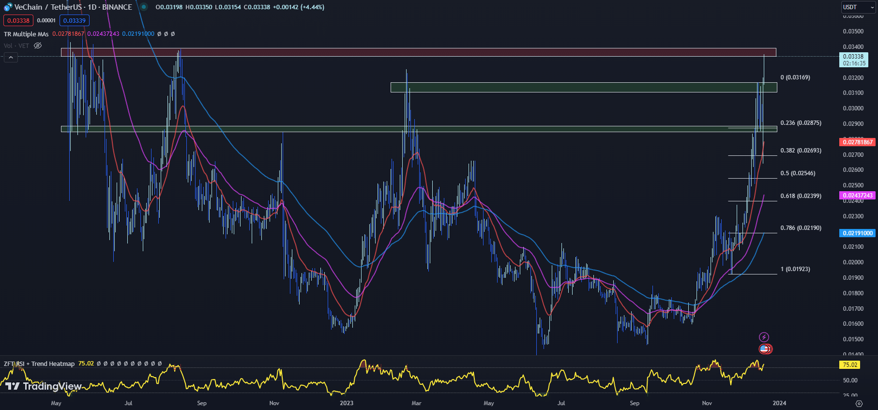Click the magenta 0.02437243 MA price label
Screen dimensions: 878x410
(857, 196)
